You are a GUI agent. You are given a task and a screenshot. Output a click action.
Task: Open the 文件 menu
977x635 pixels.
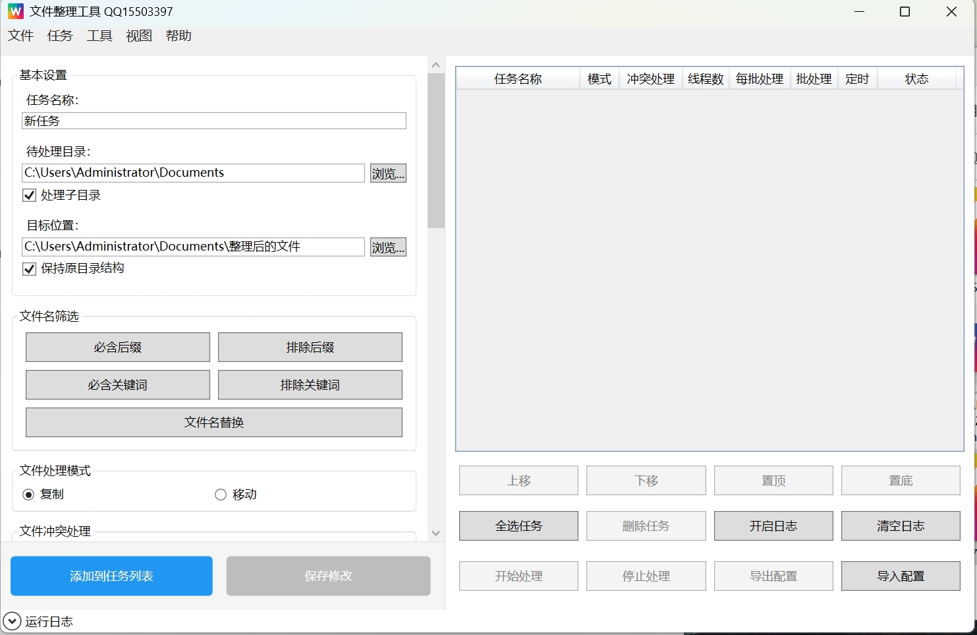(20, 36)
